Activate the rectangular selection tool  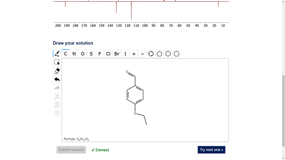(x=57, y=62)
